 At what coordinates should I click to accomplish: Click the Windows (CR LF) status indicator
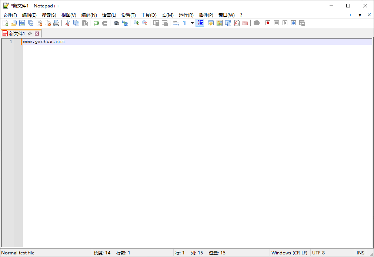[x=290, y=253]
